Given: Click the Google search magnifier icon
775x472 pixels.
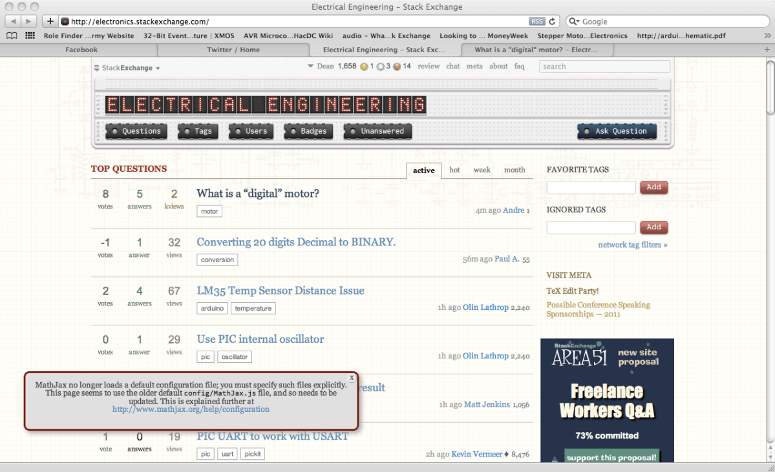Looking at the screenshot, I should tap(573, 21).
